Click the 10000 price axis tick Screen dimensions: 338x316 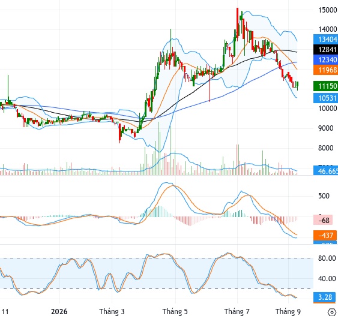pos(327,109)
